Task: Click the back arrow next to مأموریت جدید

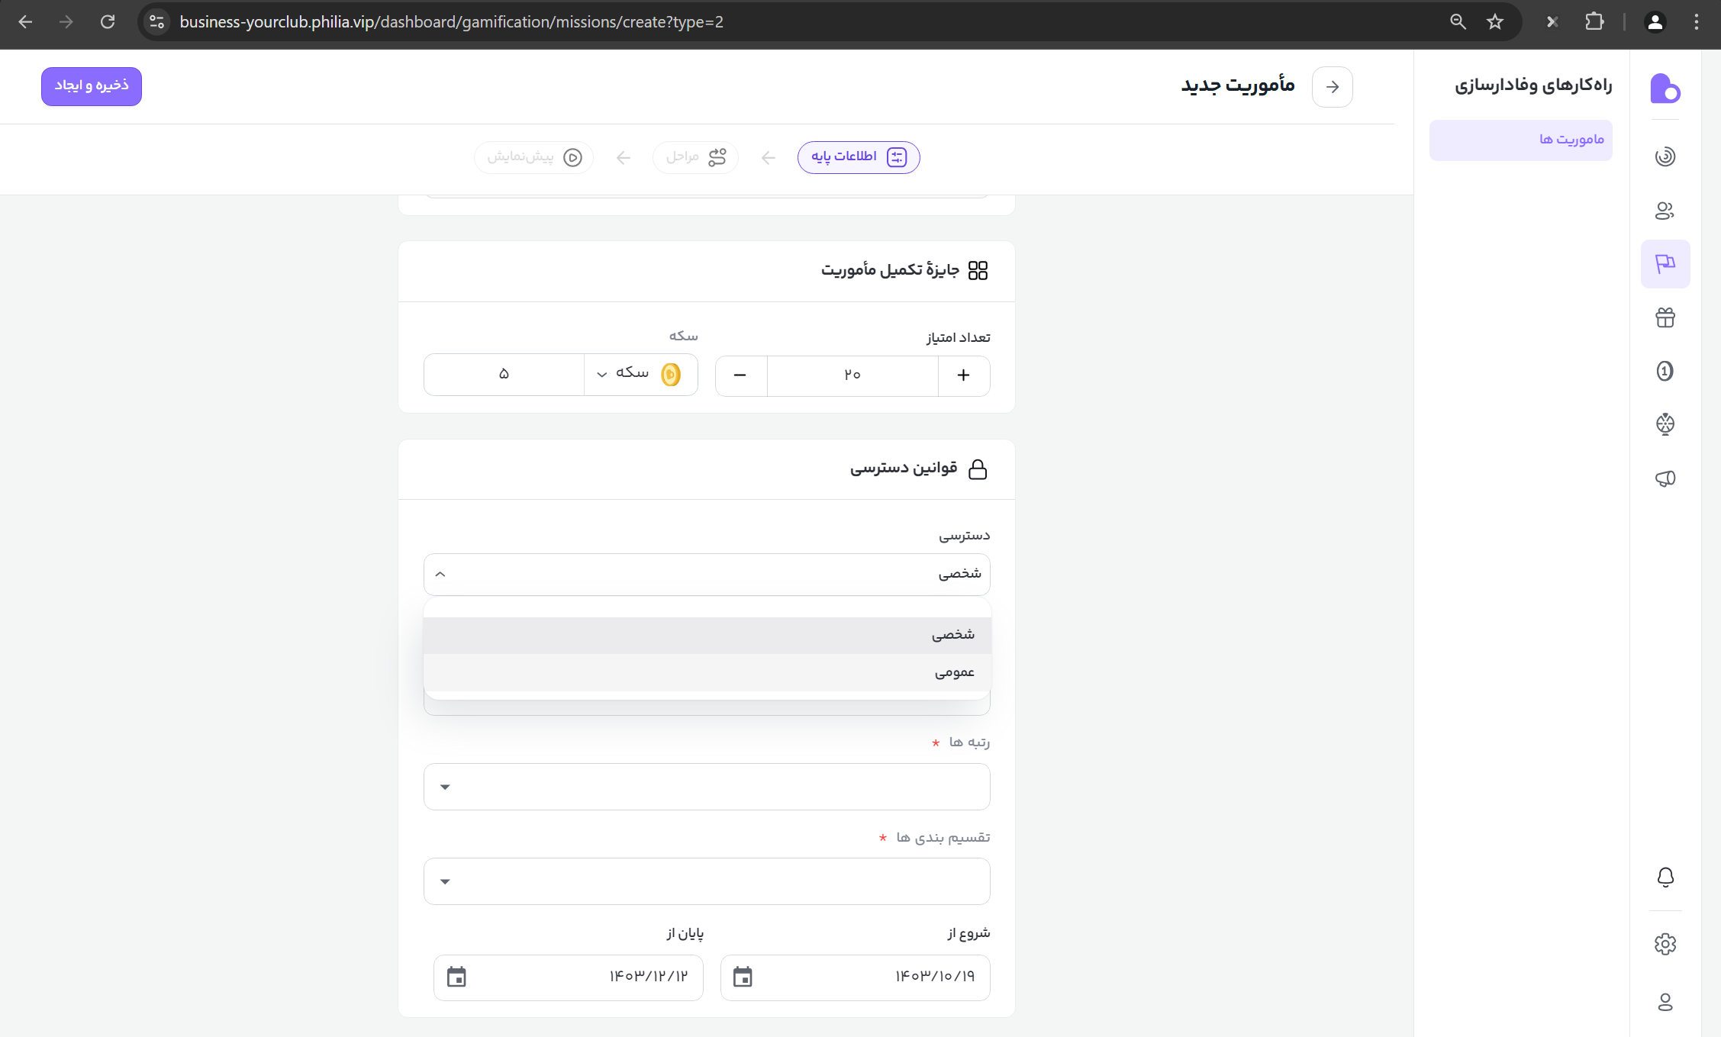Action: [1332, 87]
